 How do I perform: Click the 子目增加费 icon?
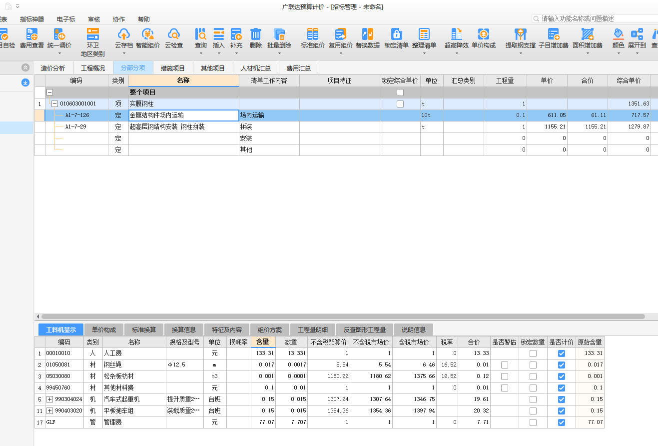pyautogui.click(x=554, y=34)
